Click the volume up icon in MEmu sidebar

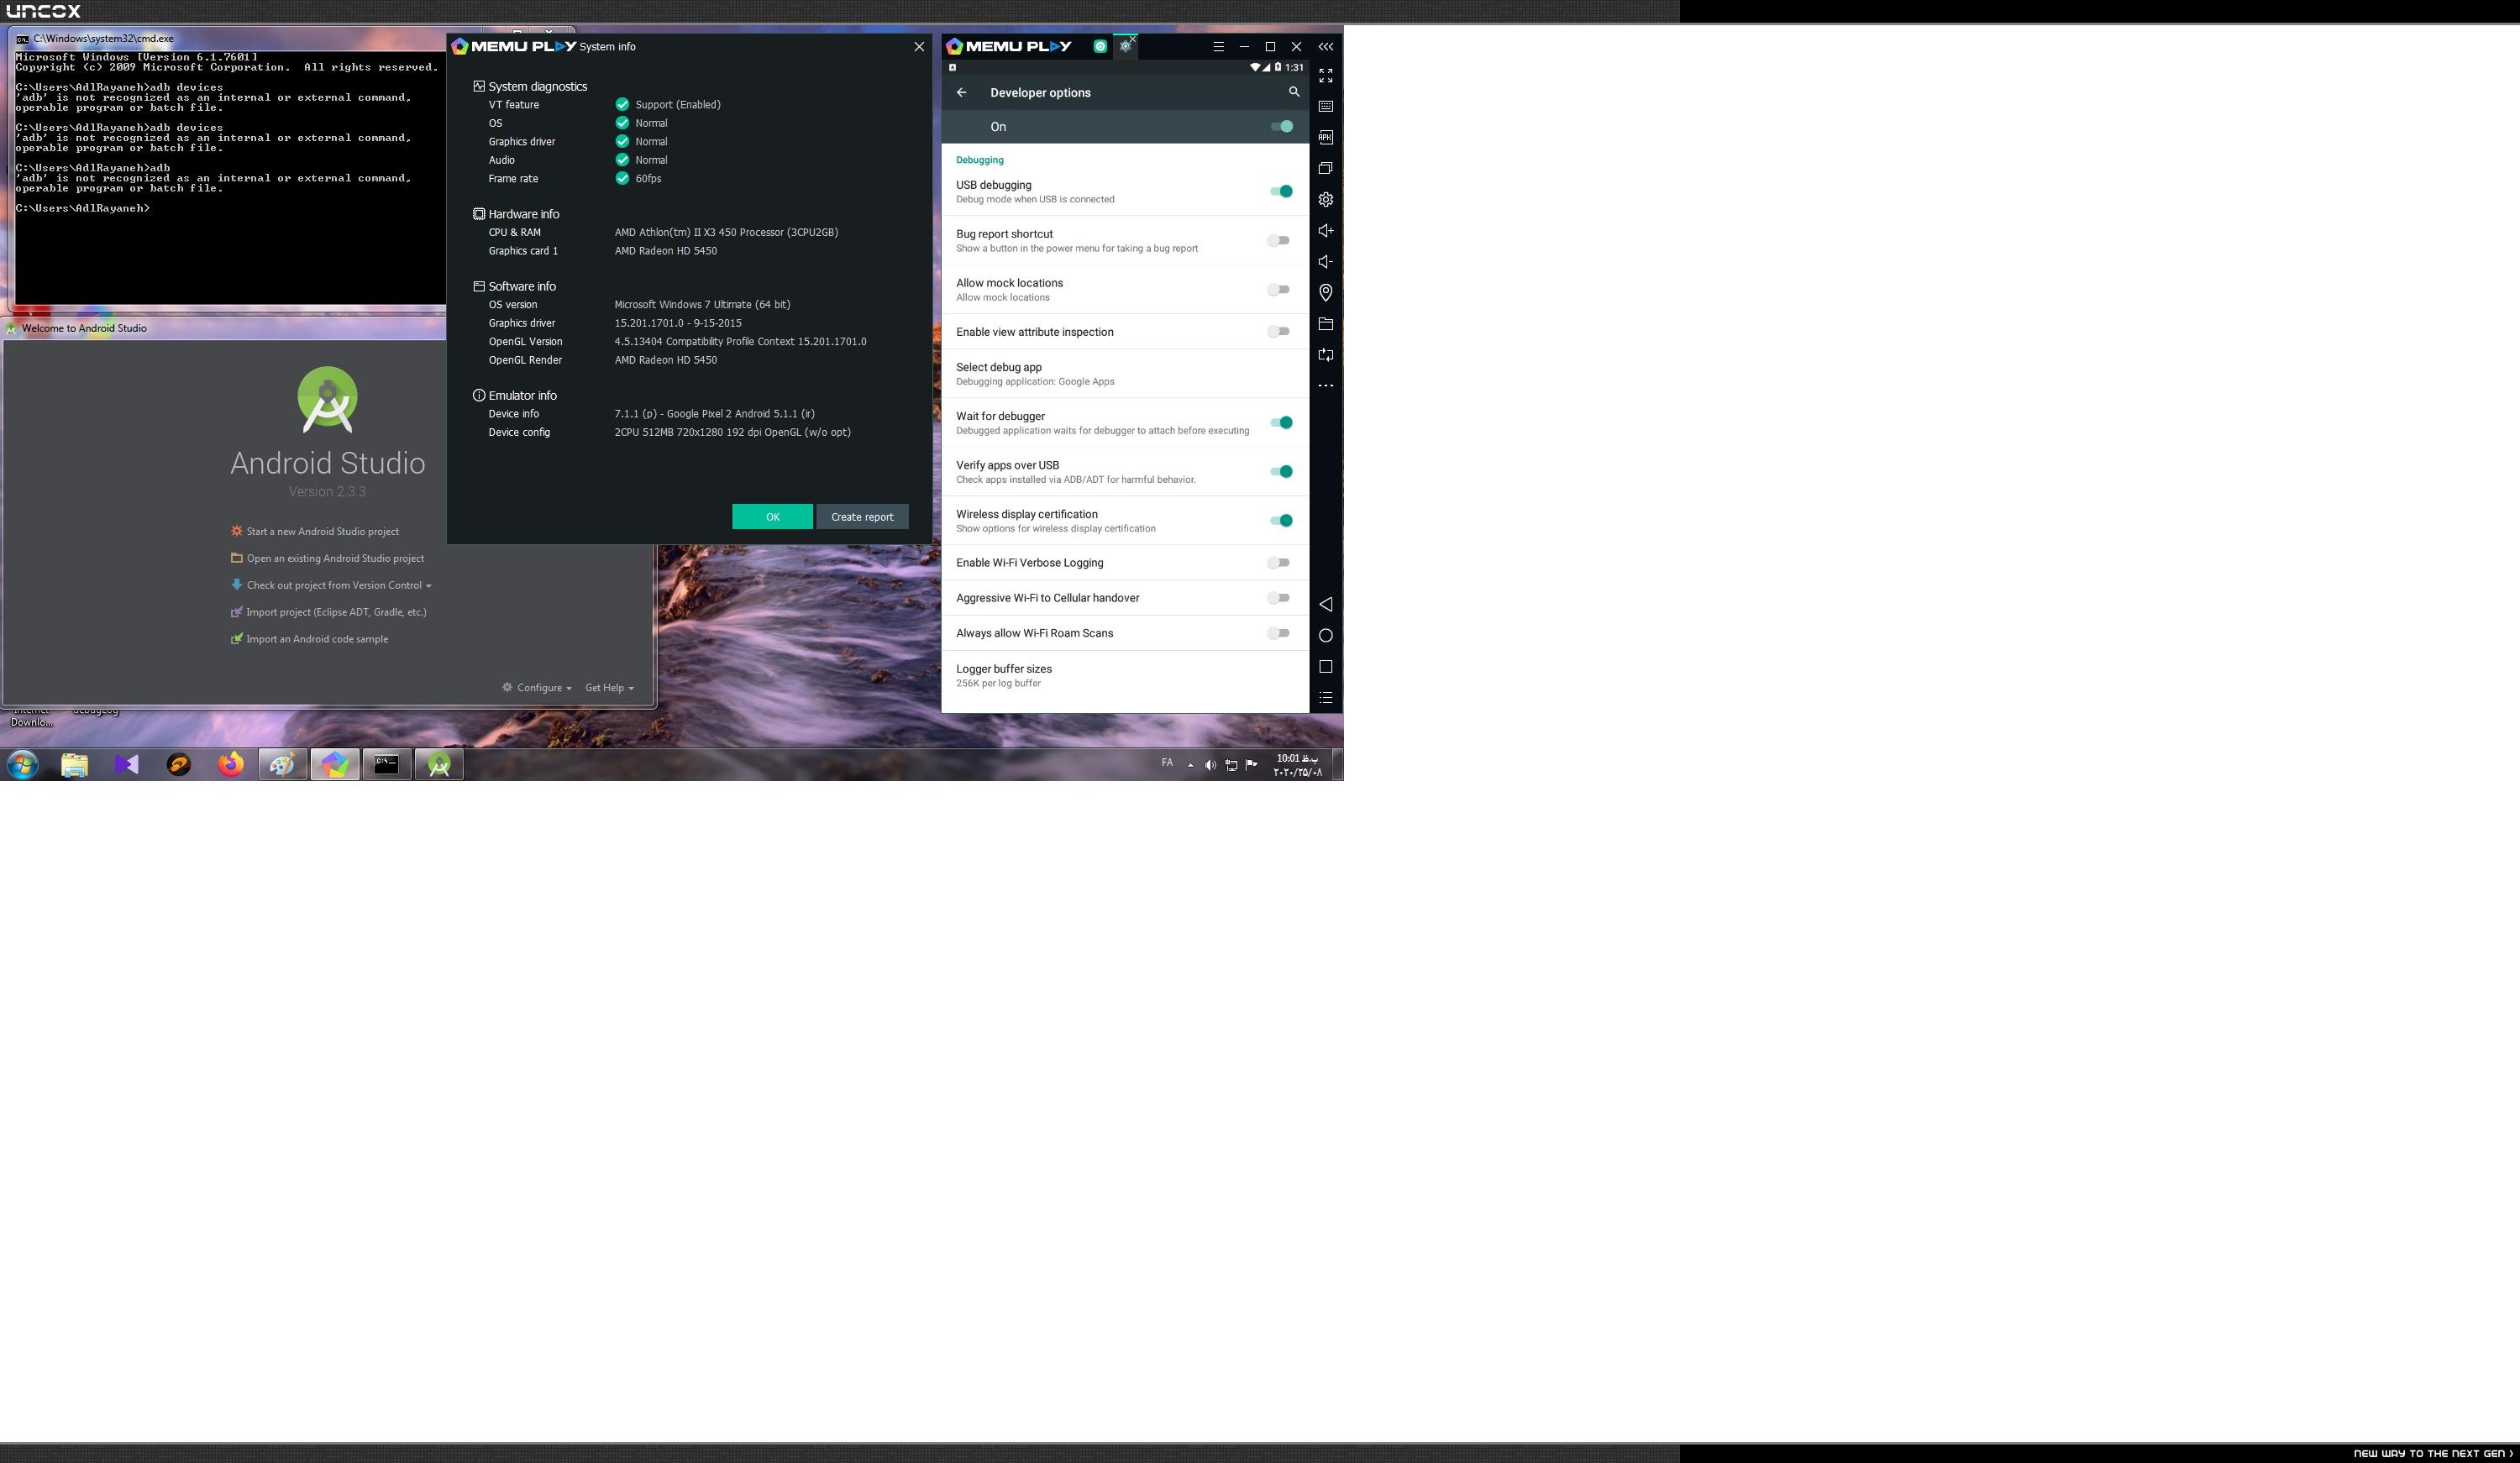pyautogui.click(x=1325, y=230)
